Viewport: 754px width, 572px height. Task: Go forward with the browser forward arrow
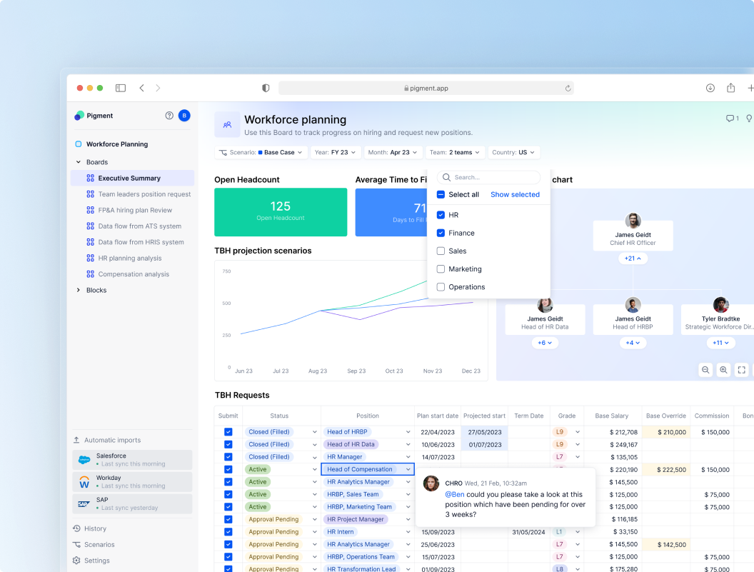tap(158, 88)
